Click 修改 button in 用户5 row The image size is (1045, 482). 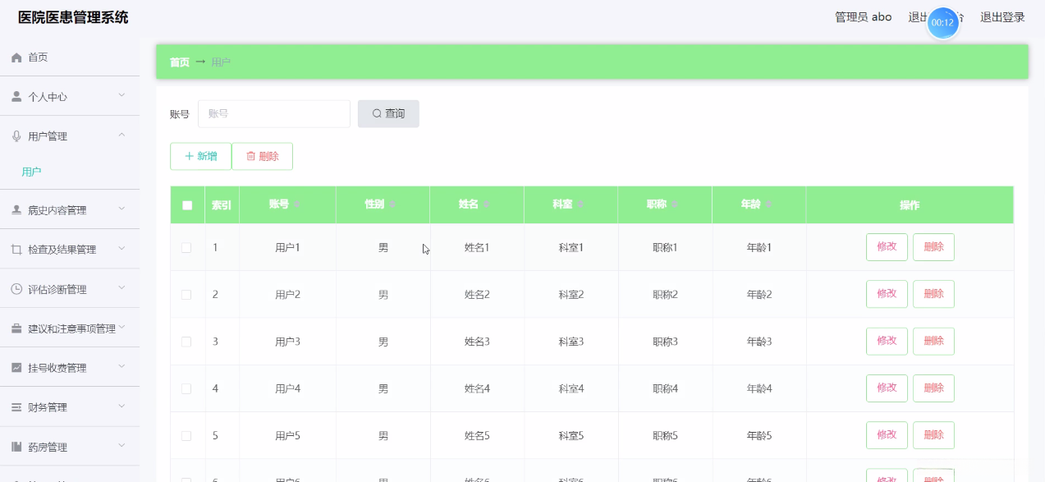click(x=887, y=435)
